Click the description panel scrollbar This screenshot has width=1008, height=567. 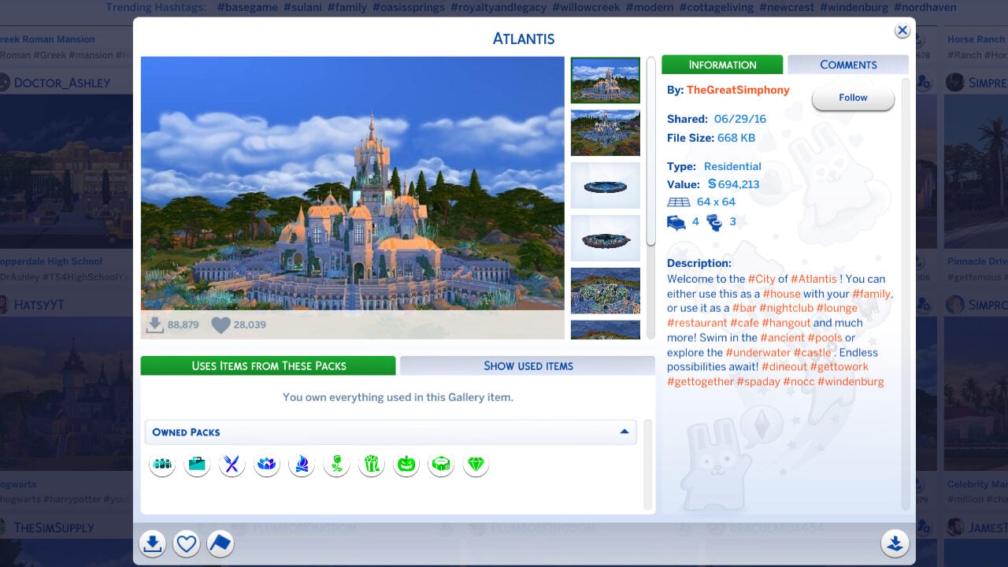(906, 293)
